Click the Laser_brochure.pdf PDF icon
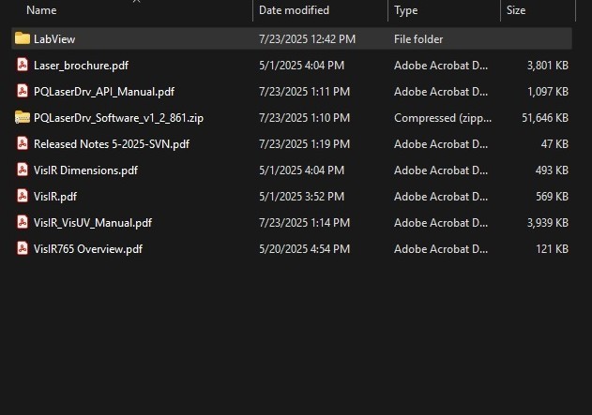 [x=23, y=66]
